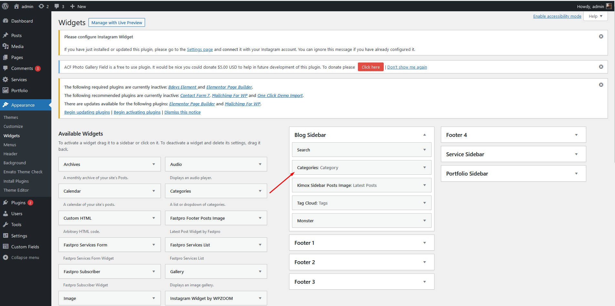Open the updates icon in admin bar
The image size is (615, 306).
tap(41, 6)
